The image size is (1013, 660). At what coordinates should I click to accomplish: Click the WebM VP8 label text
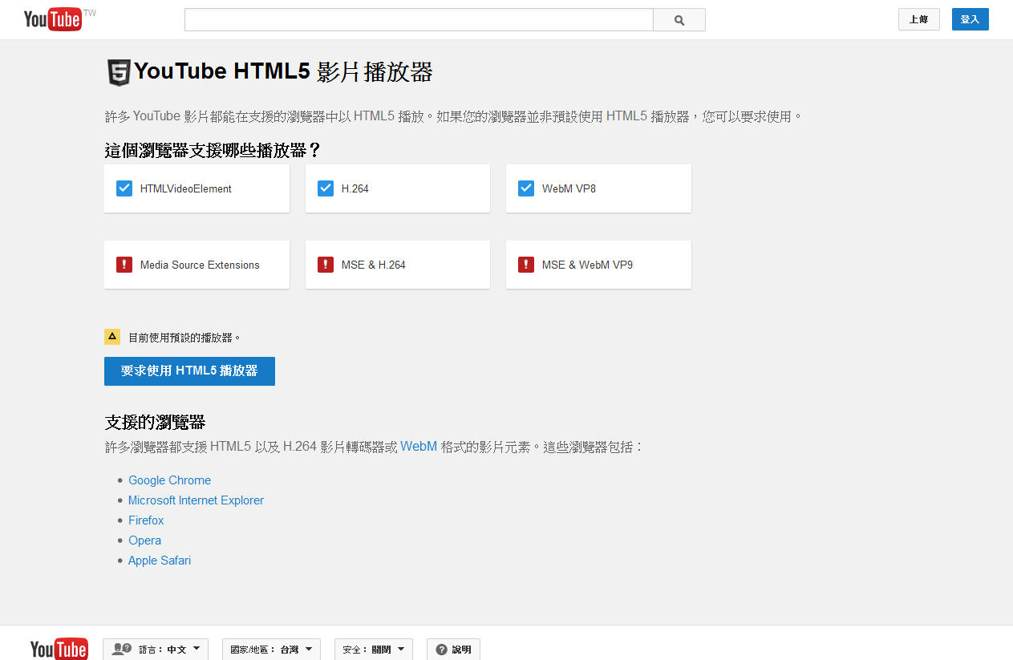click(x=569, y=189)
